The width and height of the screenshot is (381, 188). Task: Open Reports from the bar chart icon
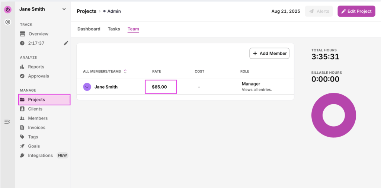22,67
